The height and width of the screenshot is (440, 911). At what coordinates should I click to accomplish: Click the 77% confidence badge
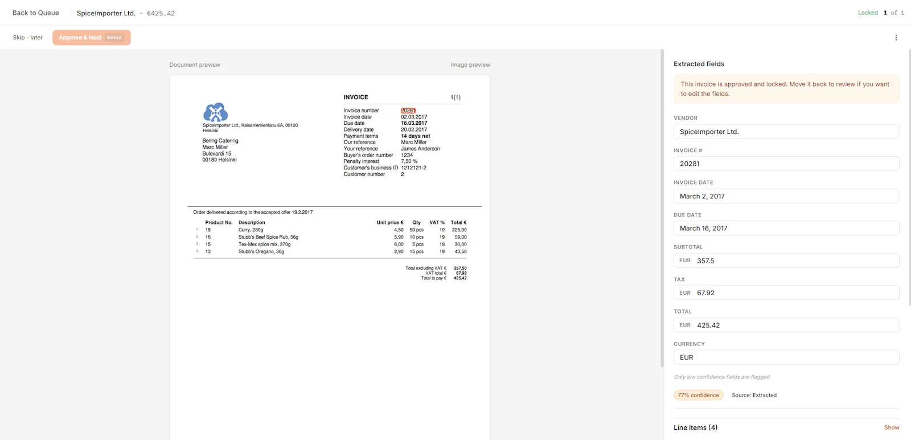pos(699,395)
